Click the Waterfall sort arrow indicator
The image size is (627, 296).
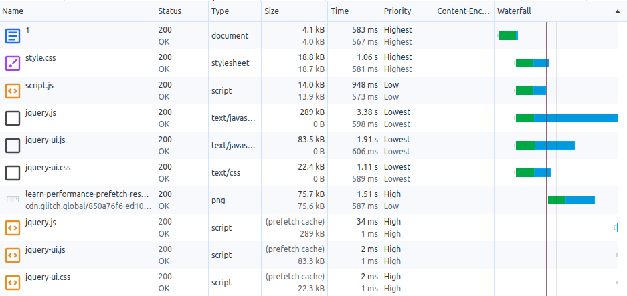click(618, 11)
